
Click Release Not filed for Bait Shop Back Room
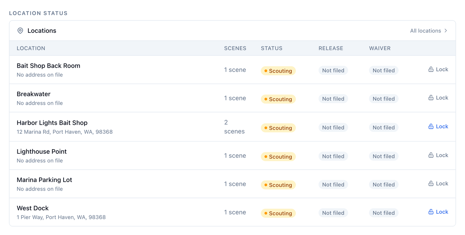pos(333,70)
